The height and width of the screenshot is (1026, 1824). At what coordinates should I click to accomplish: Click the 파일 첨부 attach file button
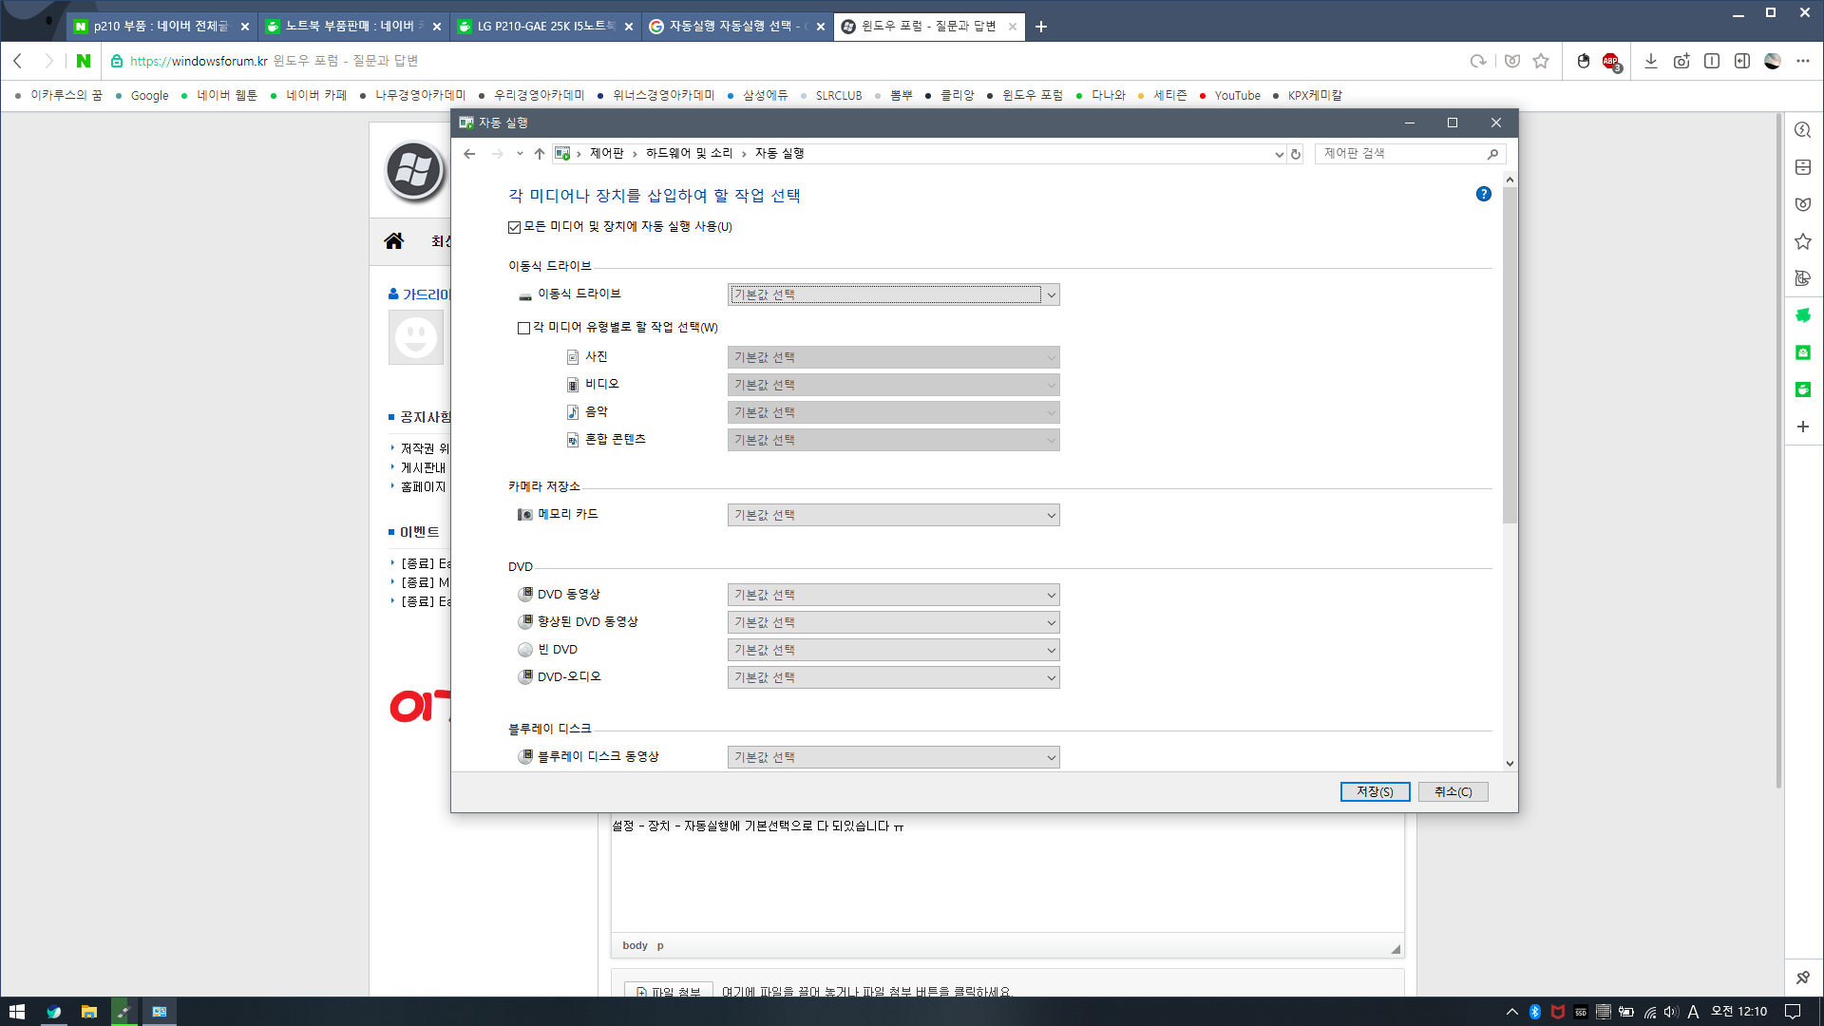pyautogui.click(x=669, y=991)
